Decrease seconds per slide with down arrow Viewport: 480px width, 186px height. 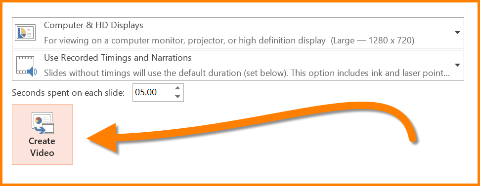click(177, 97)
